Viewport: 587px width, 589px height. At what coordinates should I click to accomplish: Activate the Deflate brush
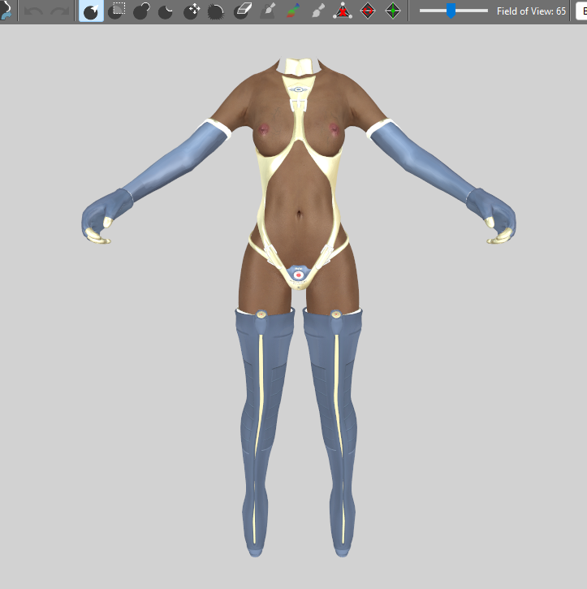[166, 11]
